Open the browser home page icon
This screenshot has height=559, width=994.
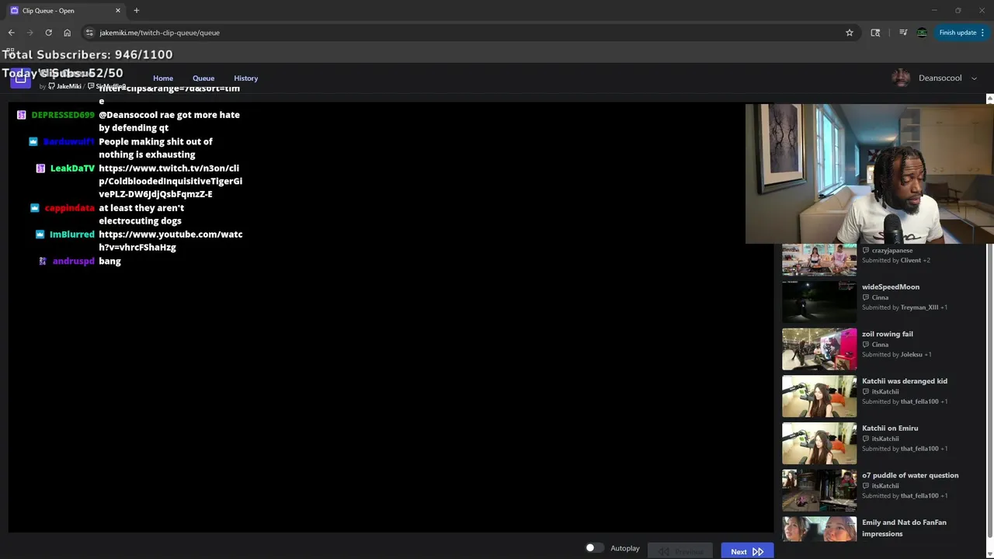coord(67,33)
